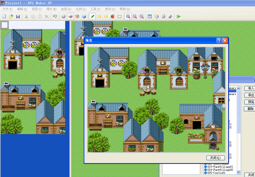This screenshot has width=255, height=177.
Task: Click the Paste clipboard icon
Action: (x=40, y=16)
